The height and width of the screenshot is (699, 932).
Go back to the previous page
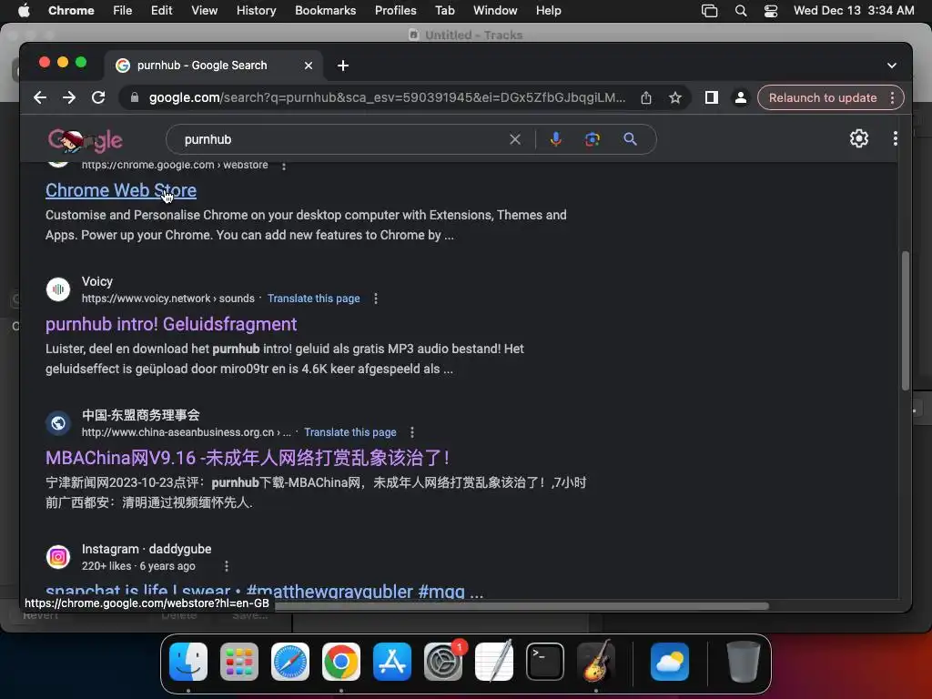click(40, 97)
